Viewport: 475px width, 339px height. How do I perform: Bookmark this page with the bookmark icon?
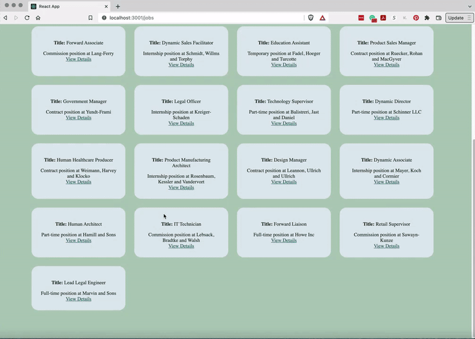[90, 18]
